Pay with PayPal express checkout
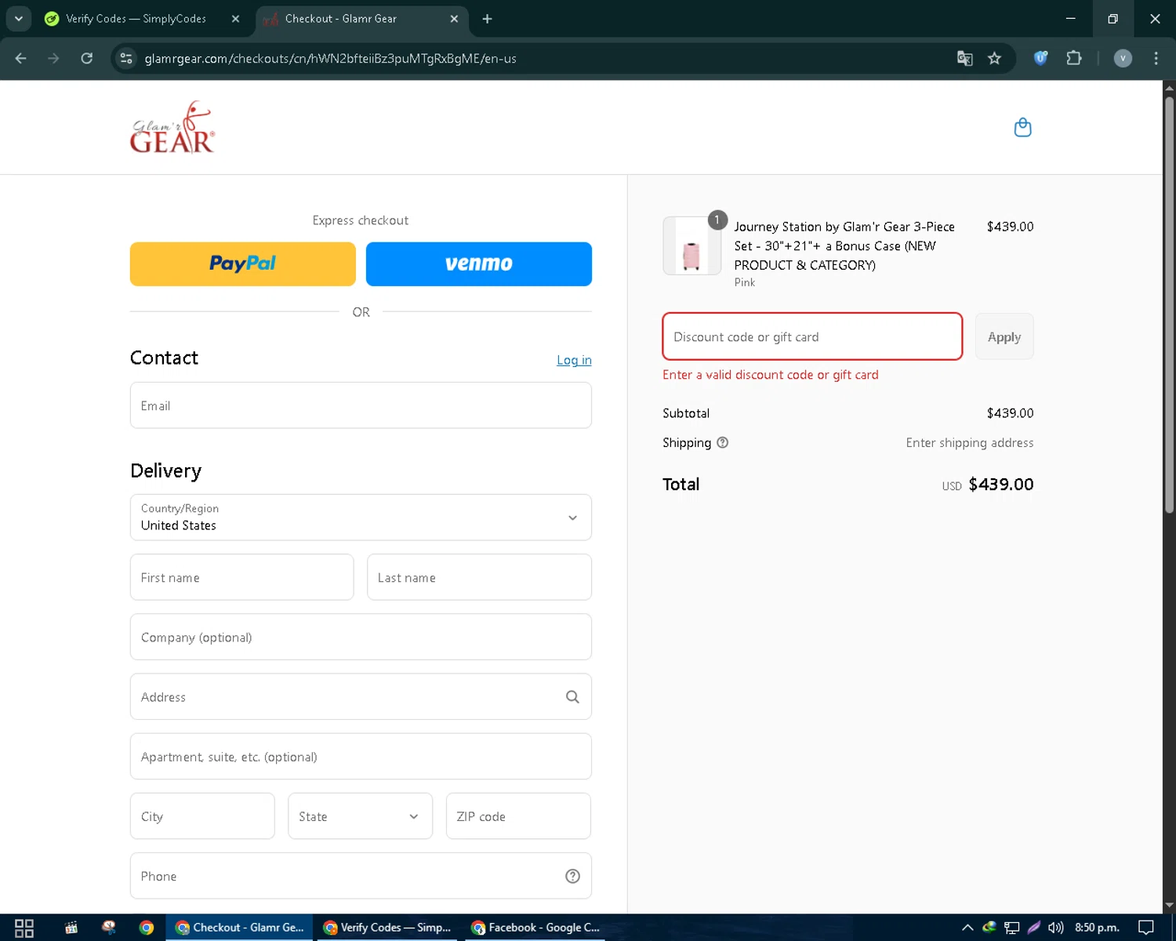Image resolution: width=1176 pixels, height=941 pixels. pyautogui.click(x=243, y=264)
